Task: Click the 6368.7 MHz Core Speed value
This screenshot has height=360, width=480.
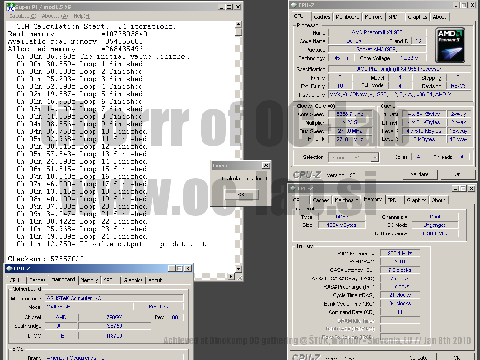Action: (x=350, y=114)
